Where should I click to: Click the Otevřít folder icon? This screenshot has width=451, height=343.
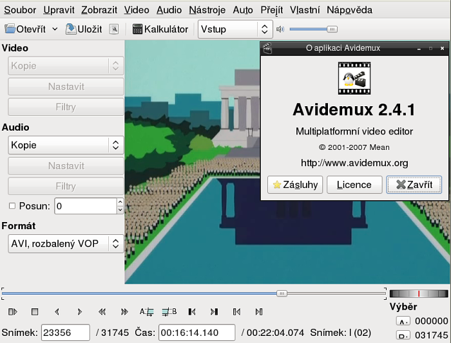pyautogui.click(x=10, y=29)
